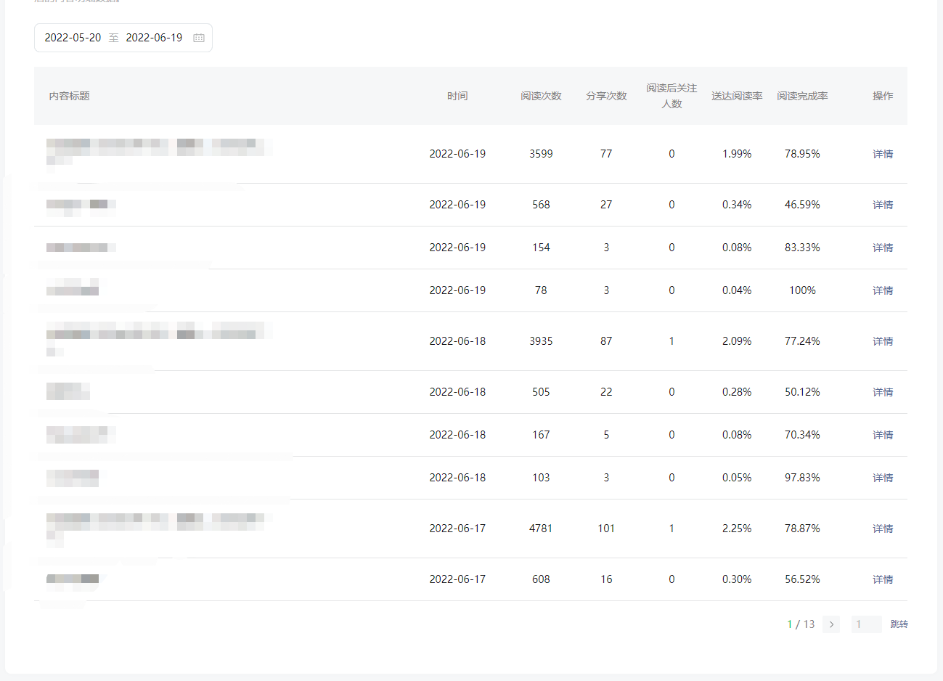Click the 跳转 link in pagination
The width and height of the screenshot is (943, 681).
[899, 624]
